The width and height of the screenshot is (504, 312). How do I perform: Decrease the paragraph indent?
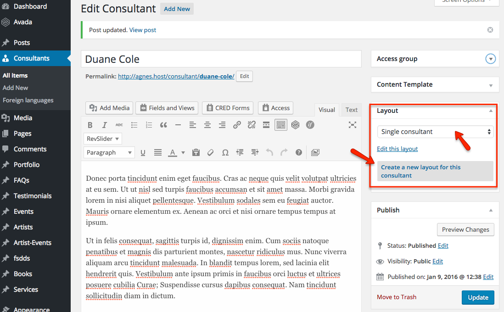click(x=240, y=153)
